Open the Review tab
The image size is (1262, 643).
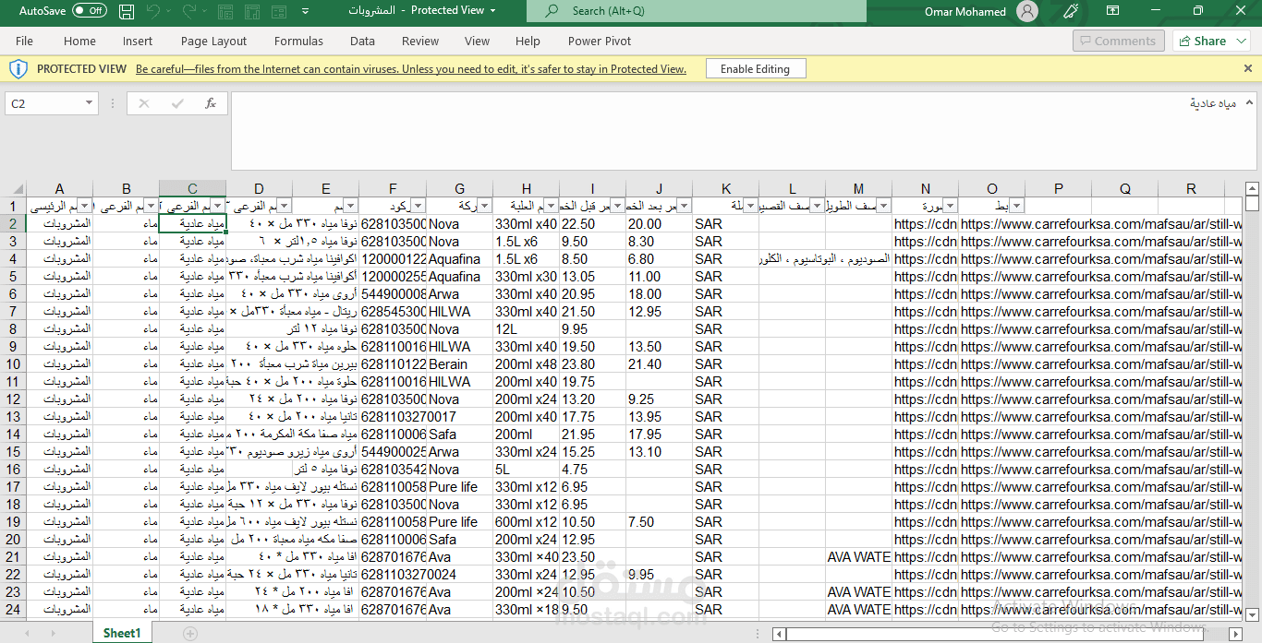coord(420,41)
